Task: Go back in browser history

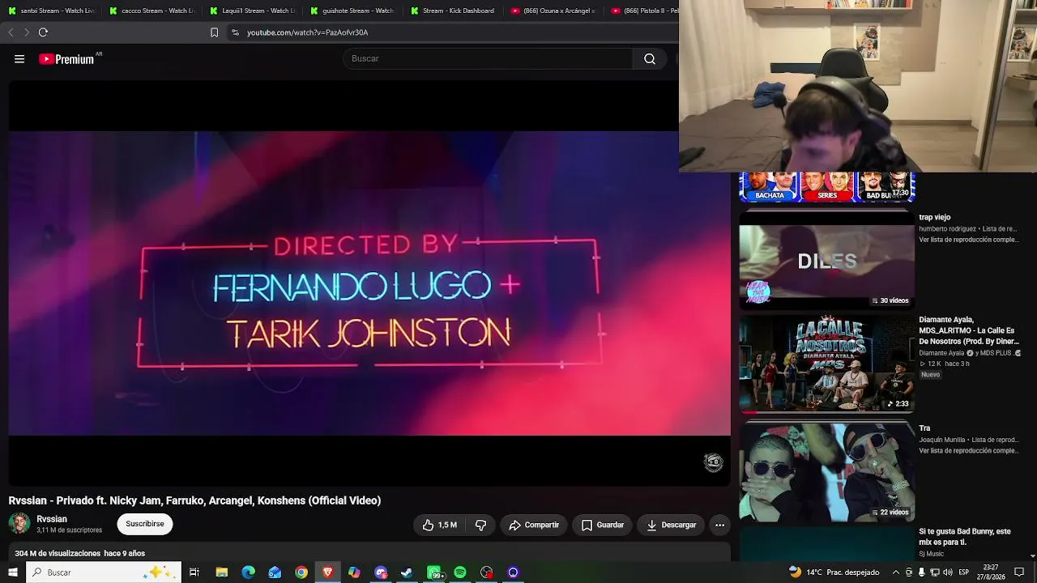Action: click(x=11, y=32)
